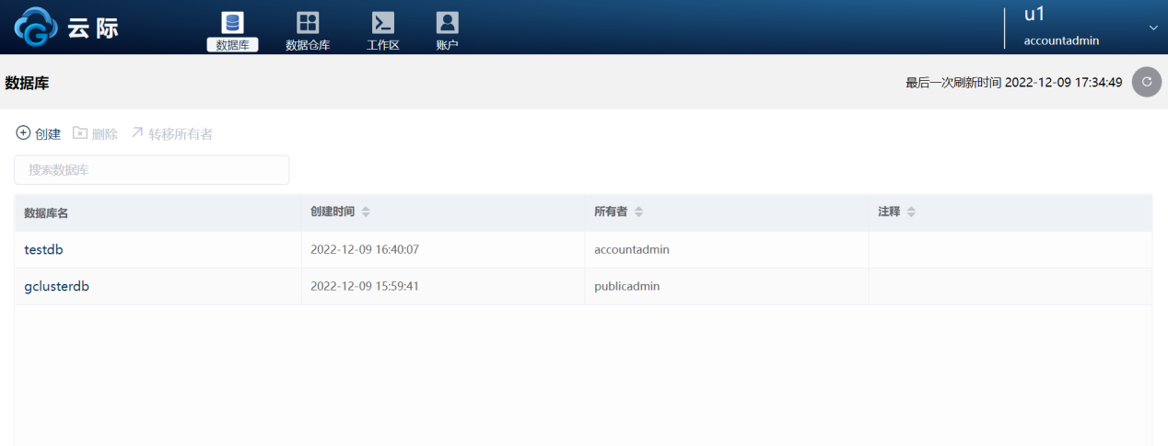Click the 创建 create button

click(39, 133)
